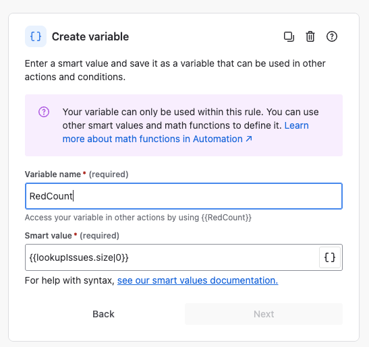Screen dimensions: 369x347
Task: Click the Create variable heading
Action: tap(90, 36)
